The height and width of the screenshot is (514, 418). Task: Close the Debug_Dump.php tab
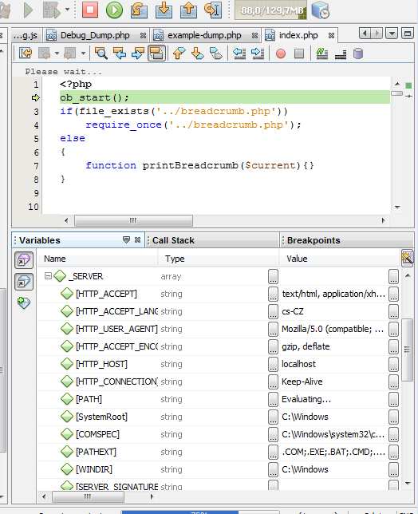point(143,35)
